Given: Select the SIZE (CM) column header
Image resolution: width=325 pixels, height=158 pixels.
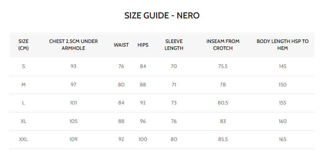Looking at the screenshot, I should click(x=24, y=45).
